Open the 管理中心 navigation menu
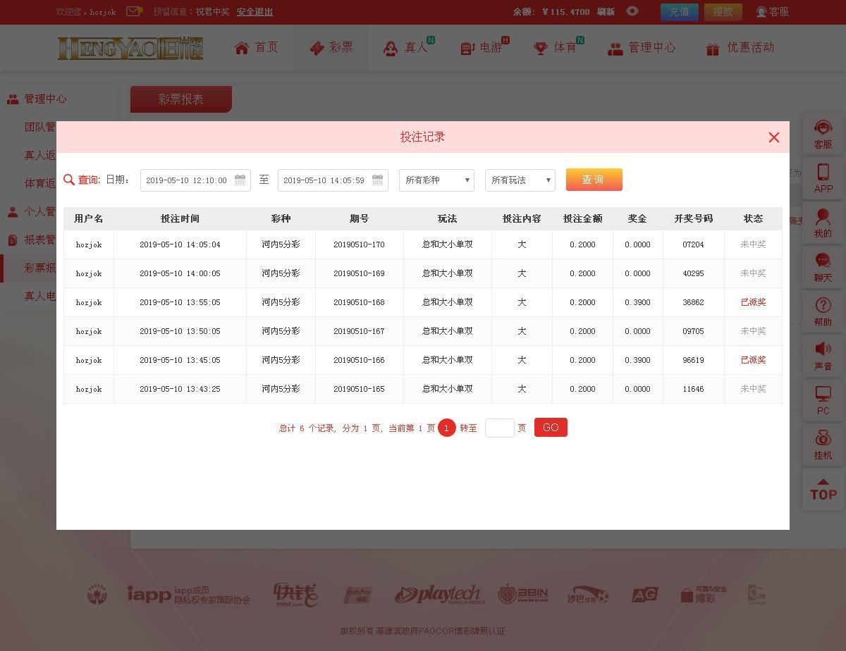846x651 pixels. tap(642, 48)
